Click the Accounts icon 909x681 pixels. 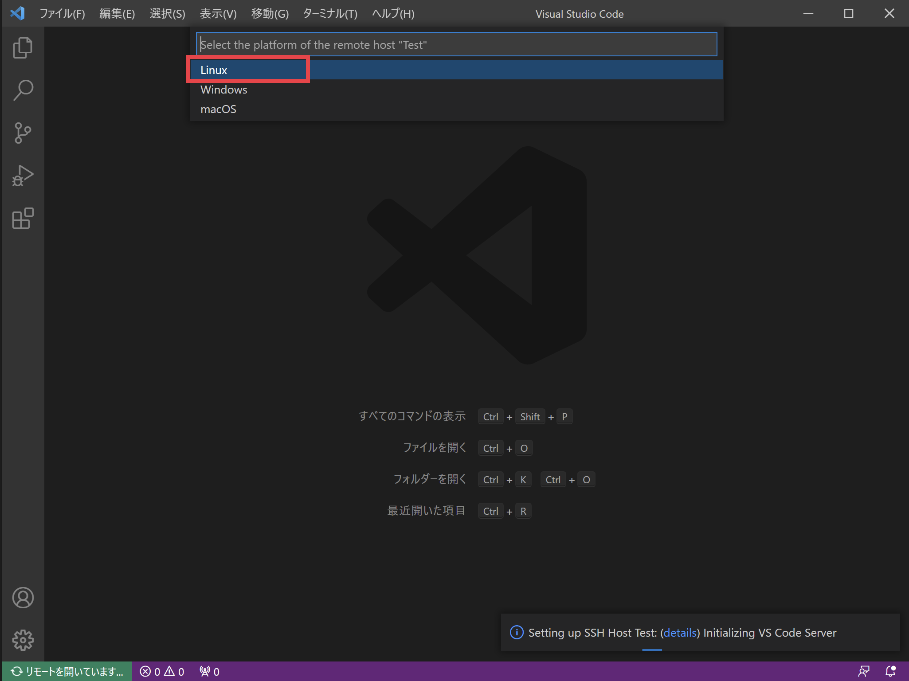click(x=23, y=598)
